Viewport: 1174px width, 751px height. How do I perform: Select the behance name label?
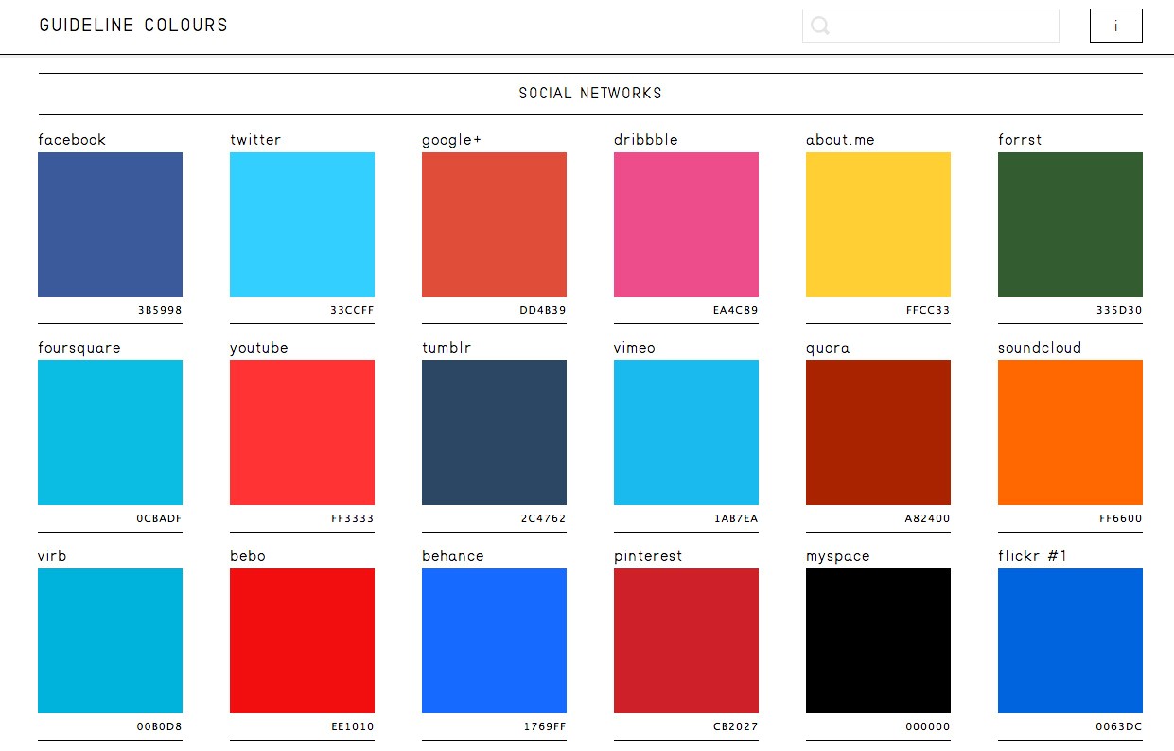(x=453, y=556)
